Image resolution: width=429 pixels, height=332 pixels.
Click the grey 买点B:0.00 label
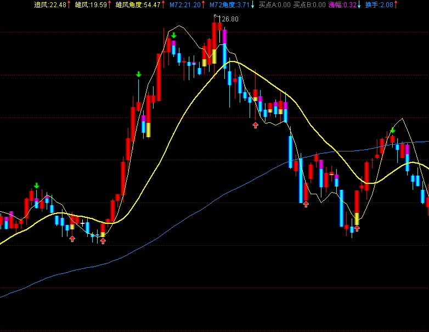click(x=309, y=4)
